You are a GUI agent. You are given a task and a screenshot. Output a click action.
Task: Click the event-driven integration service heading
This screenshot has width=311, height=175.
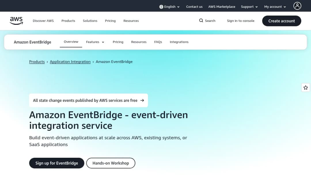tap(109, 120)
